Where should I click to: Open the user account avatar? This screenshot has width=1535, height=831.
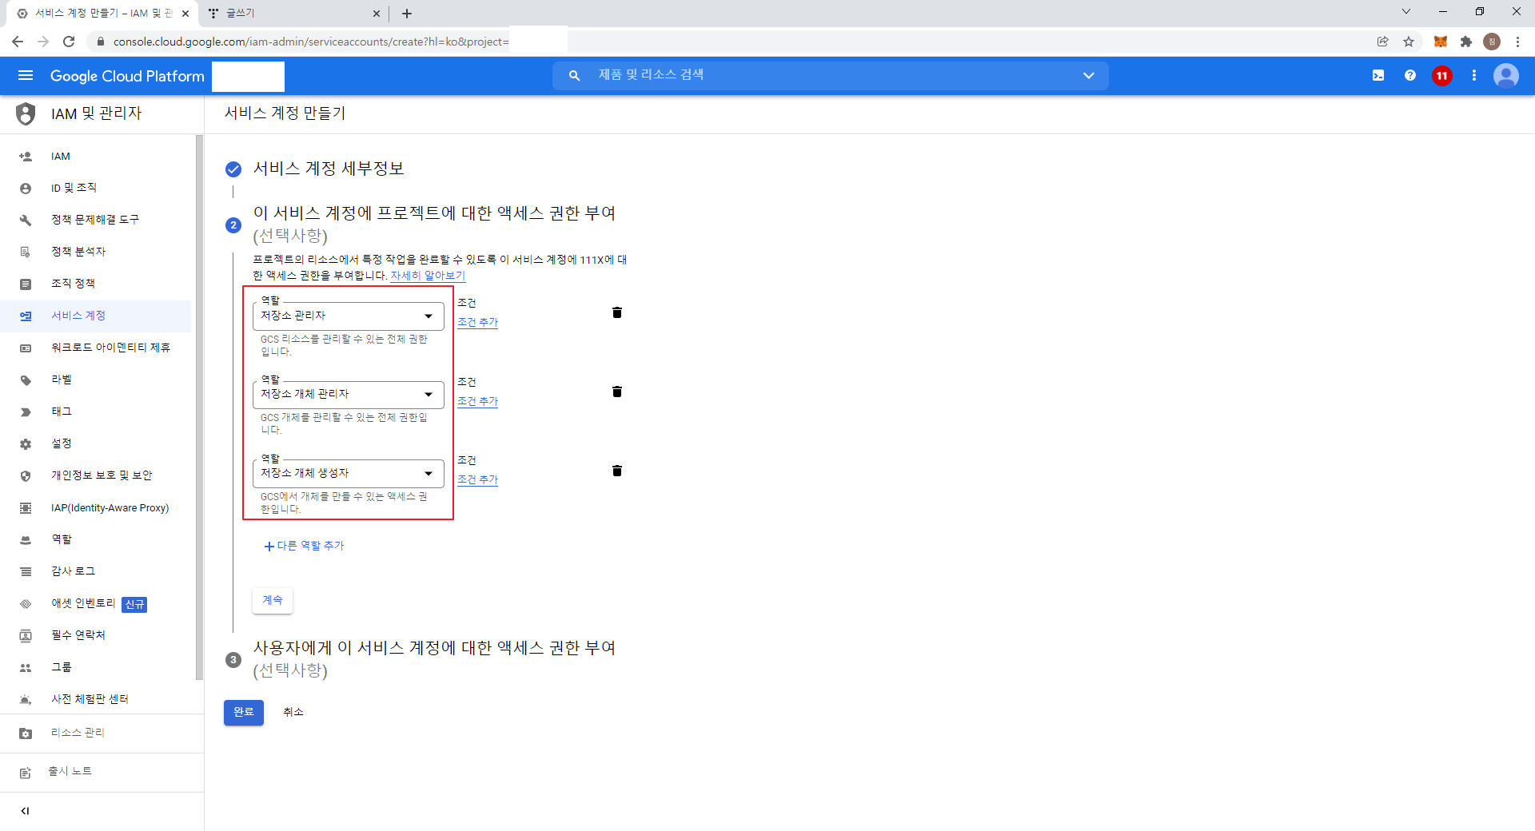coord(1506,76)
